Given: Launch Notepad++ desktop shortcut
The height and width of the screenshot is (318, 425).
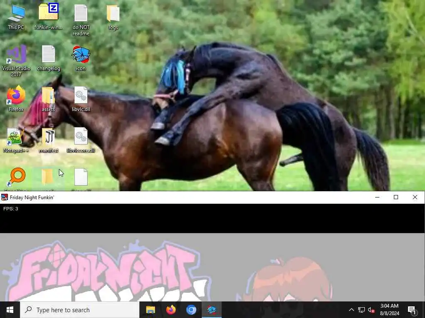Looking at the screenshot, I should click(x=16, y=140).
